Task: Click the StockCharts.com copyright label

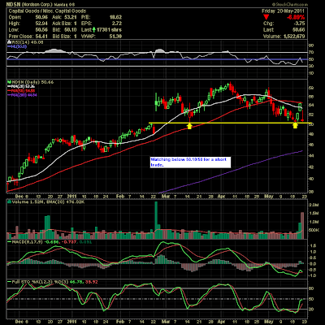Action: click(289, 5)
